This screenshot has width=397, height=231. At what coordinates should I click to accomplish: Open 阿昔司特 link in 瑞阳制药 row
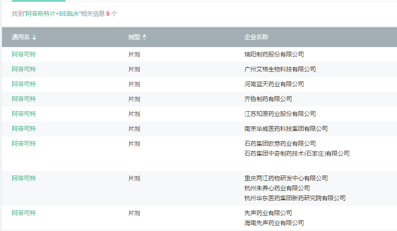click(x=24, y=55)
